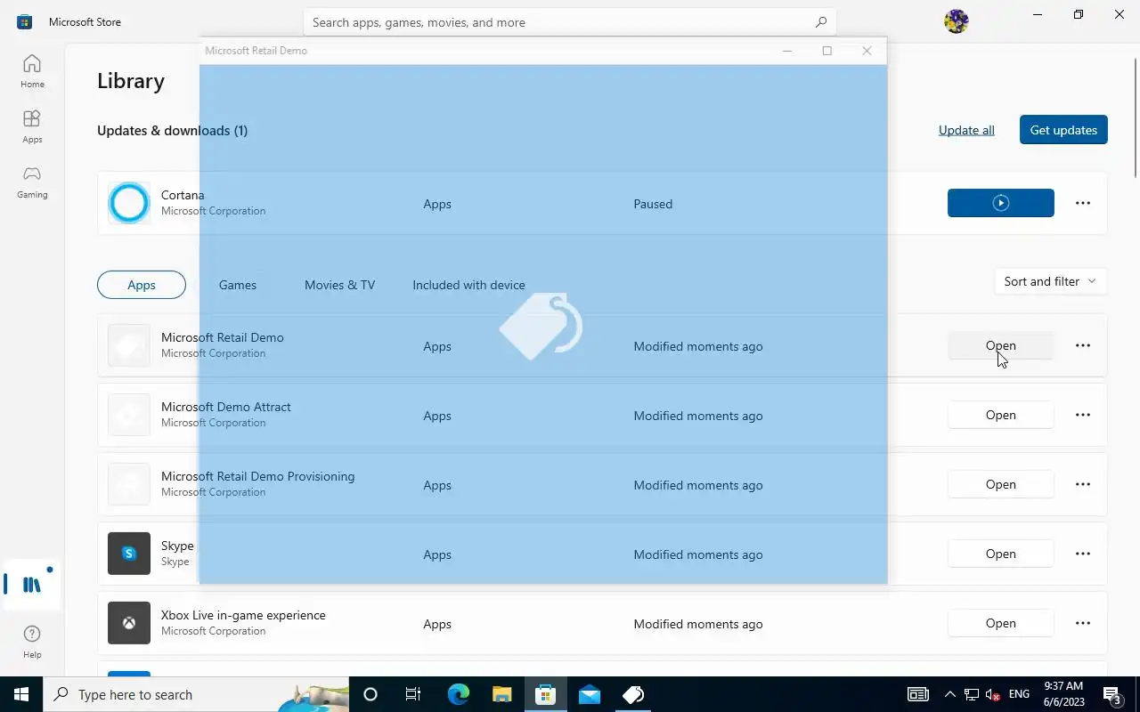Open Xbox Live in-game experience
This screenshot has width=1140, height=712.
(1001, 623)
